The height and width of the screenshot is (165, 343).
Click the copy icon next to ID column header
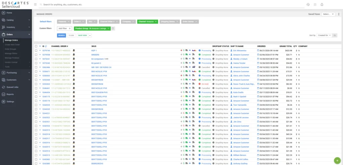pos(46,46)
